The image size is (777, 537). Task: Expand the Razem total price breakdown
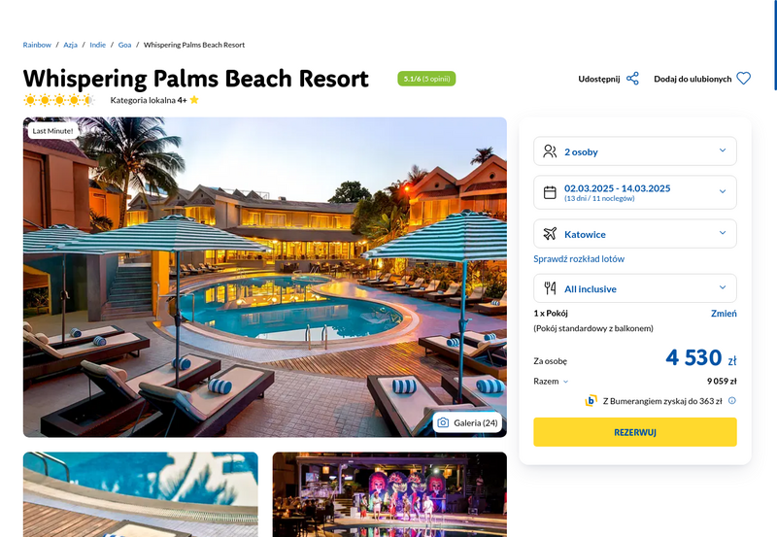tap(551, 381)
